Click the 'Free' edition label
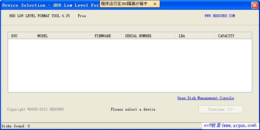Viewport: 260px width, 130px height. (x=82, y=16)
